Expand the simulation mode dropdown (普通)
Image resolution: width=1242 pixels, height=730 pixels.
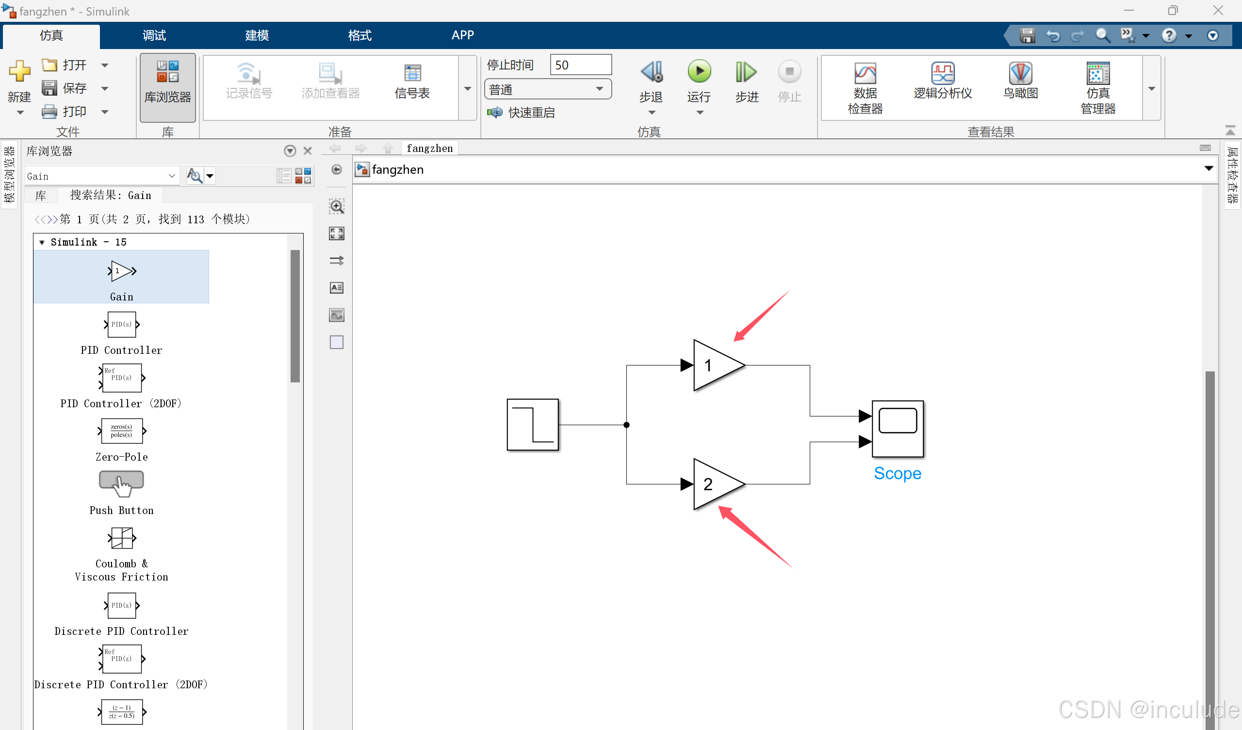(x=599, y=89)
